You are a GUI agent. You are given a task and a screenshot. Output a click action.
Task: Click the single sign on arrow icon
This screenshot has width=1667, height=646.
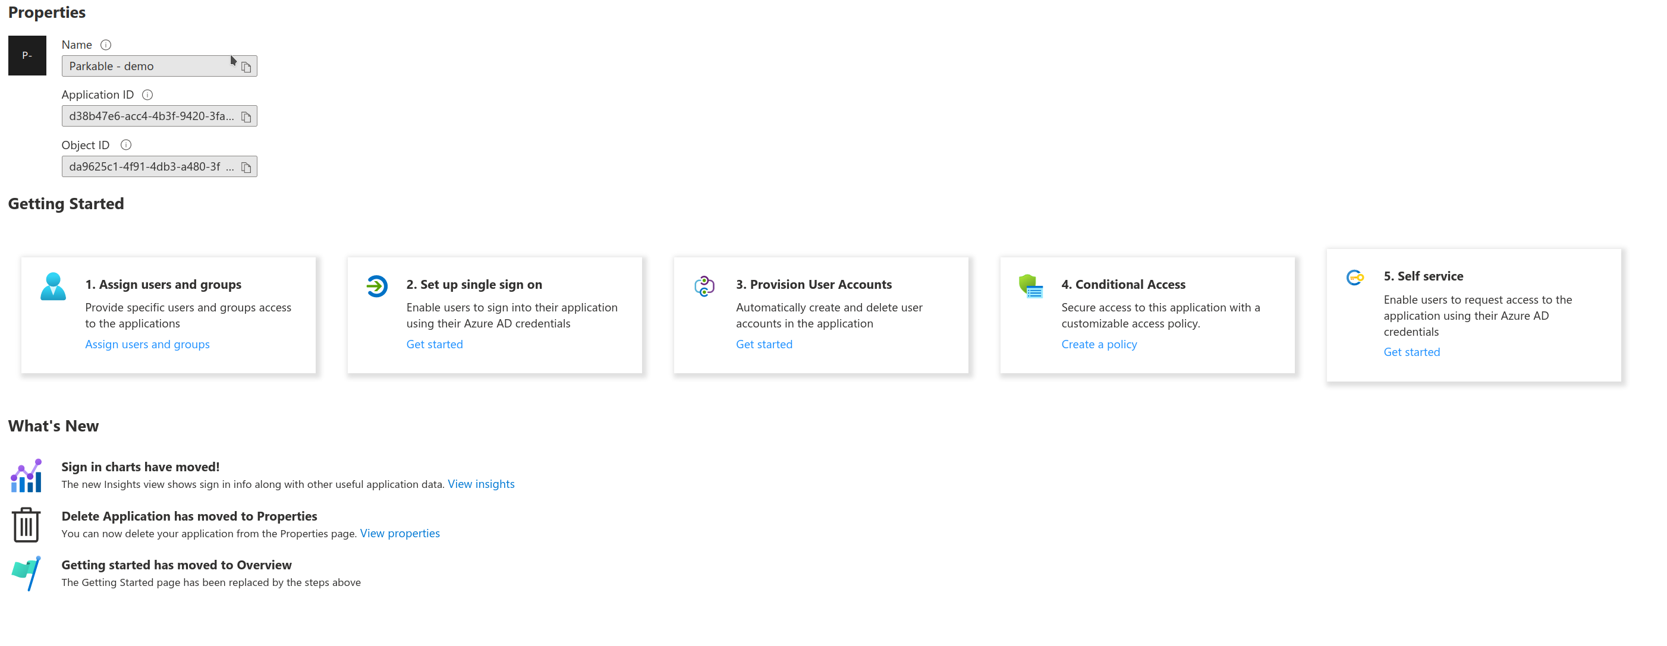(x=377, y=285)
